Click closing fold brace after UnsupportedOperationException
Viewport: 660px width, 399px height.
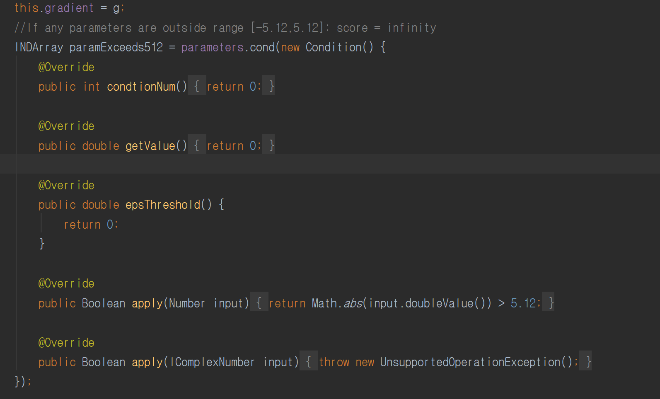click(x=588, y=362)
